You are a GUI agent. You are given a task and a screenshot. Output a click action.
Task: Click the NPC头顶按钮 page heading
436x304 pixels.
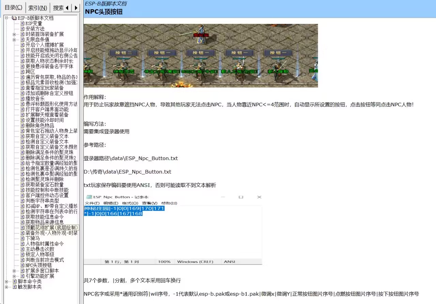click(x=104, y=12)
